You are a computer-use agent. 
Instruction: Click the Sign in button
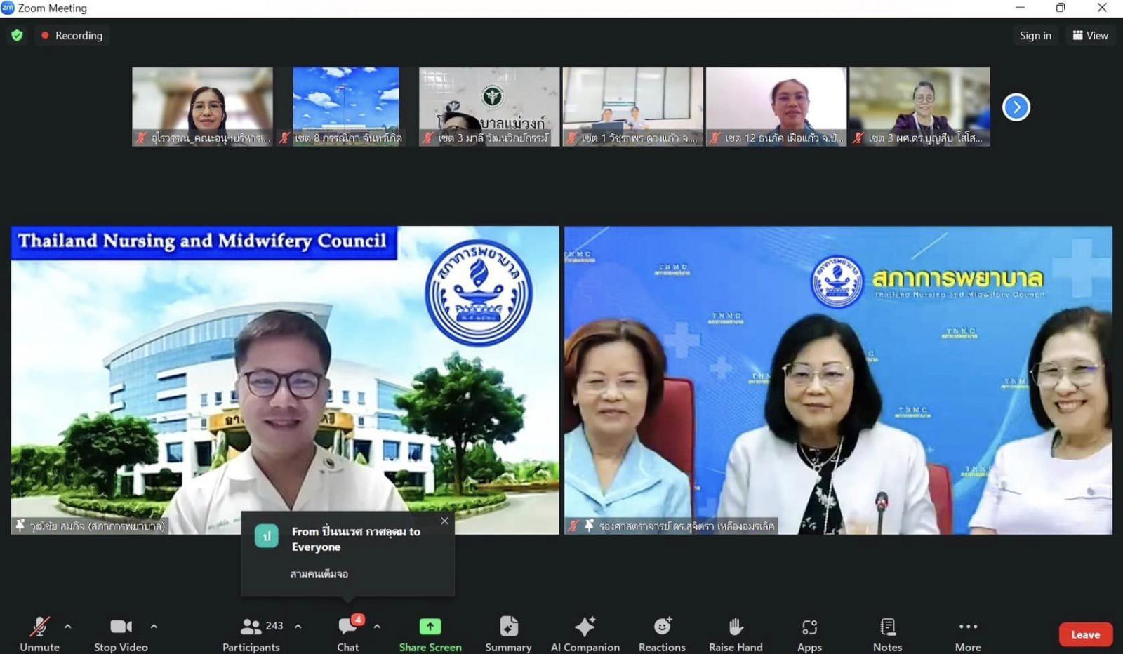1035,35
